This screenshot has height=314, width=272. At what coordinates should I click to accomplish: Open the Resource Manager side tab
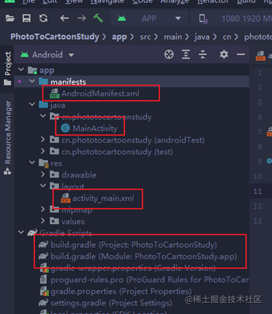click(x=7, y=137)
